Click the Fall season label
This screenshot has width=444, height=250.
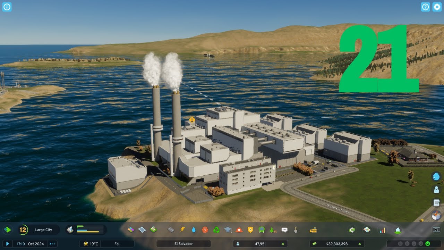coord(117,244)
